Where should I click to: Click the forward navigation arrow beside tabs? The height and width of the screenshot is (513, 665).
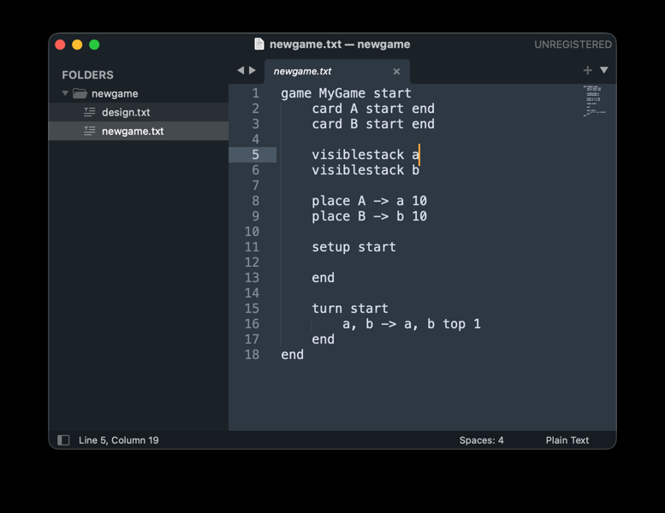point(252,70)
